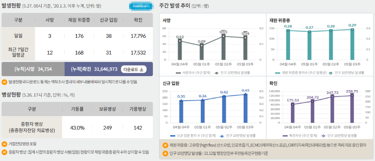Click speaker icon beside 거점전담병원 포함
Viewport: 375px width, 161px height.
point(4,144)
